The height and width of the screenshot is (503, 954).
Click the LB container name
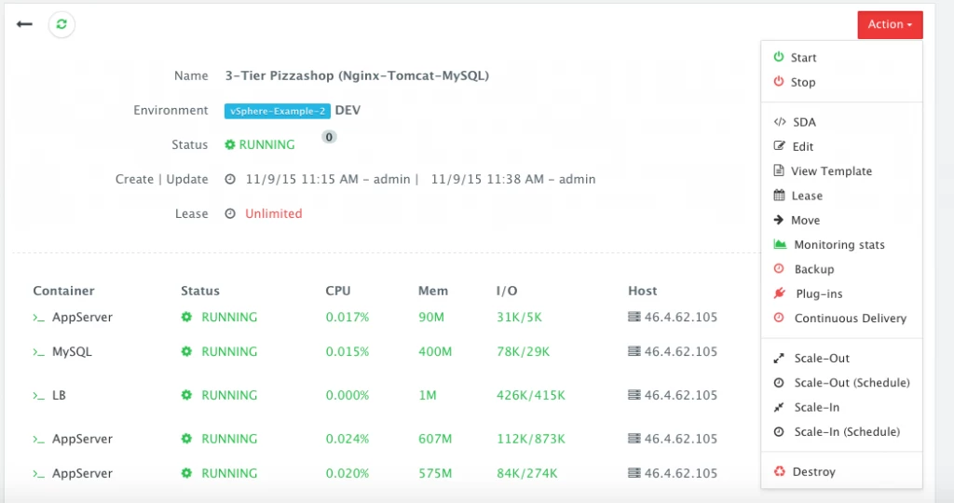click(59, 395)
